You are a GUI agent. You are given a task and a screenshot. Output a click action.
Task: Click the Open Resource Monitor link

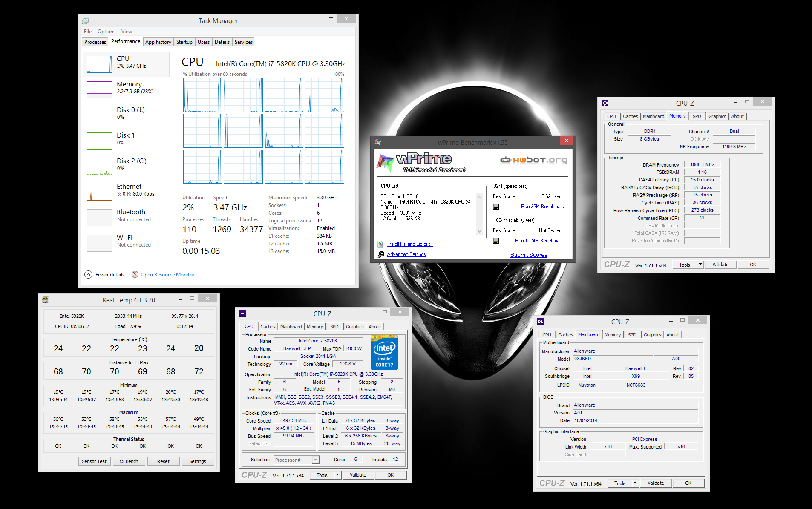click(167, 275)
